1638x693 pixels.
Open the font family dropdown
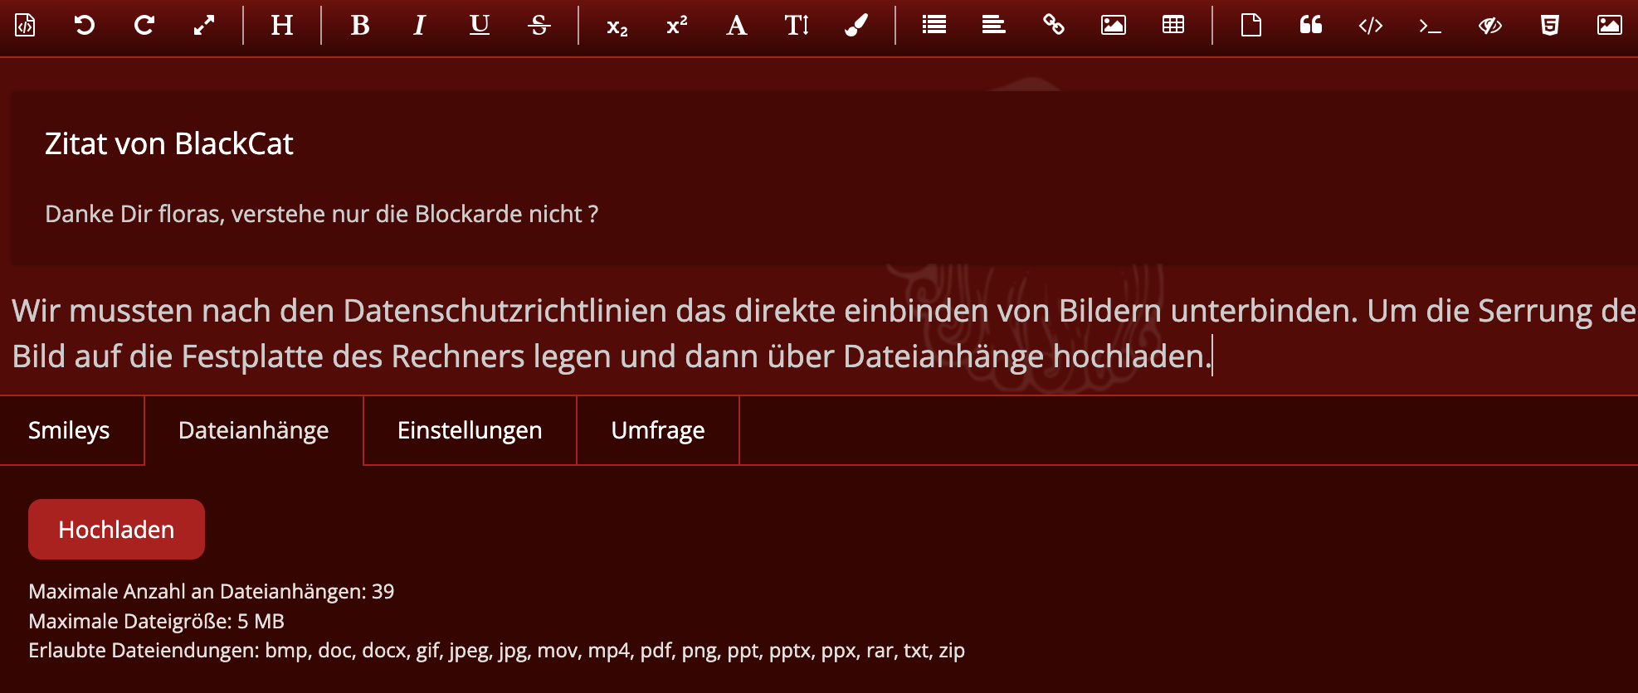pos(736,26)
